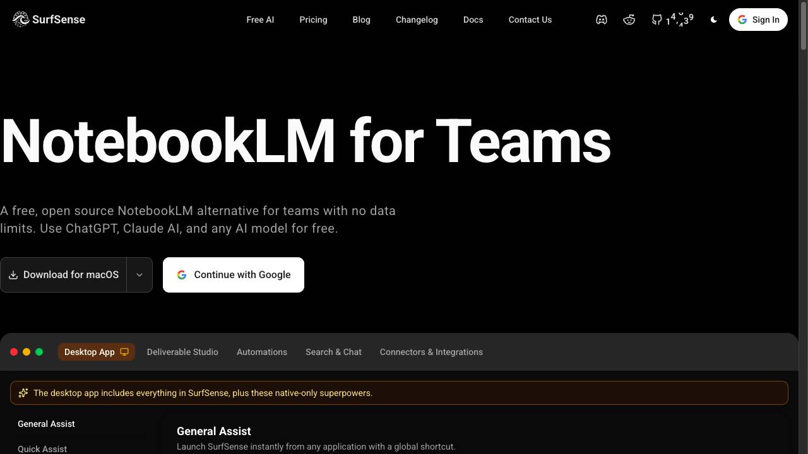
Task: Click Download for macOS
Action: tap(64, 275)
